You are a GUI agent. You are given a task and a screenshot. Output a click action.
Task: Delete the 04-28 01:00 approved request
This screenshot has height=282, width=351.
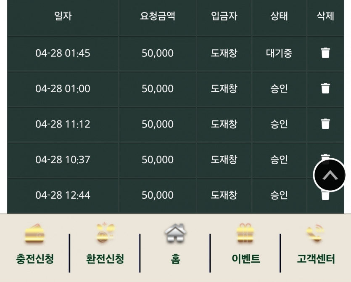325,88
